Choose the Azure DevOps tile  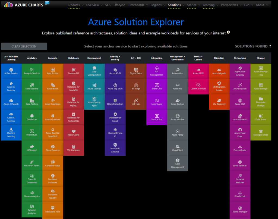[94, 87]
